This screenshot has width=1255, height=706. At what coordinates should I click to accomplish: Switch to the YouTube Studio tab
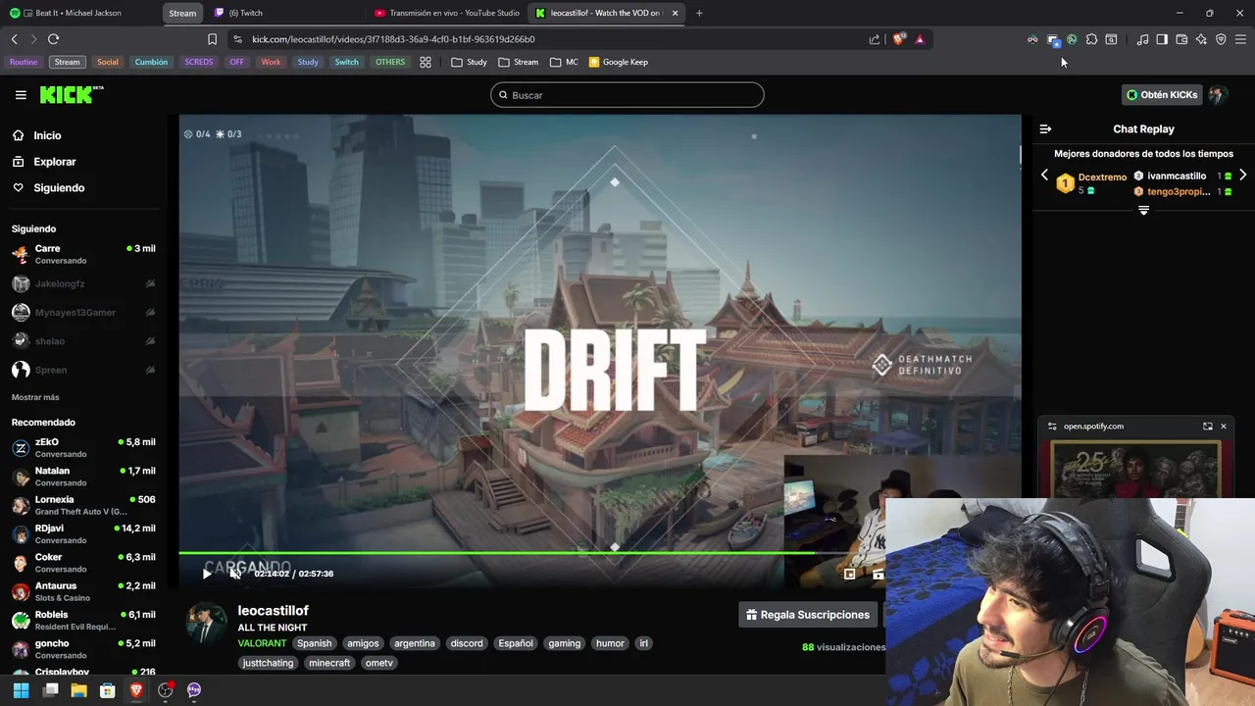tap(446, 13)
